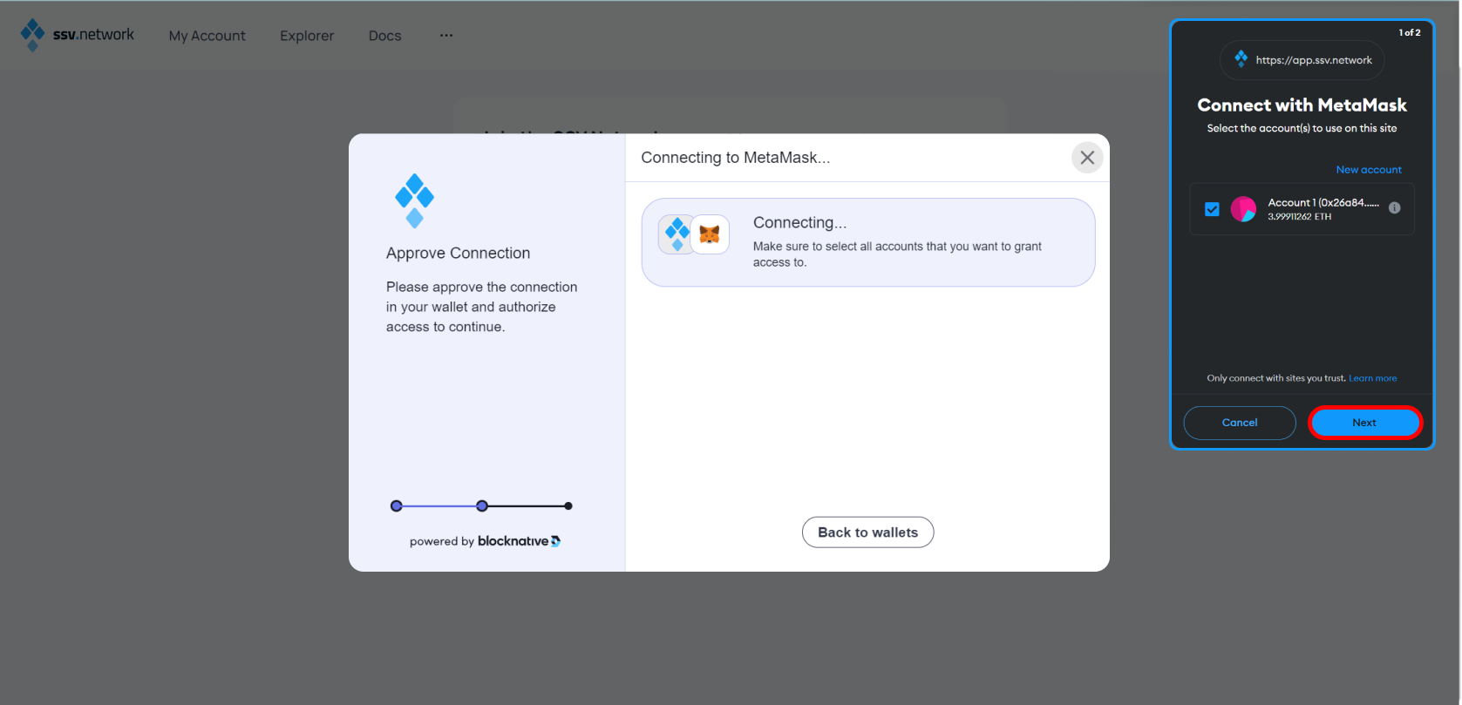Open My Account menu item
Screen dimensions: 1462x705
pos(207,36)
